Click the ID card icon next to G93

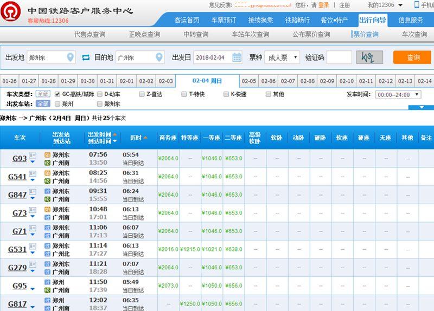tap(33, 157)
